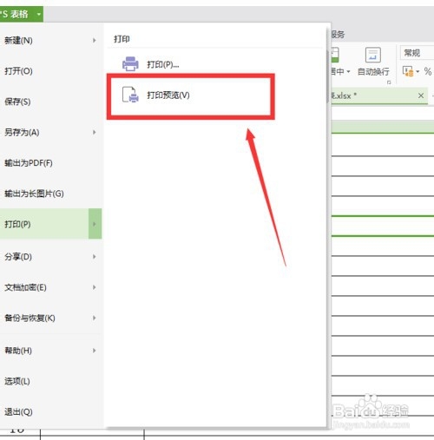Expand the 帮助(H) submenu arrow
The width and height of the screenshot is (434, 440).
click(x=95, y=351)
